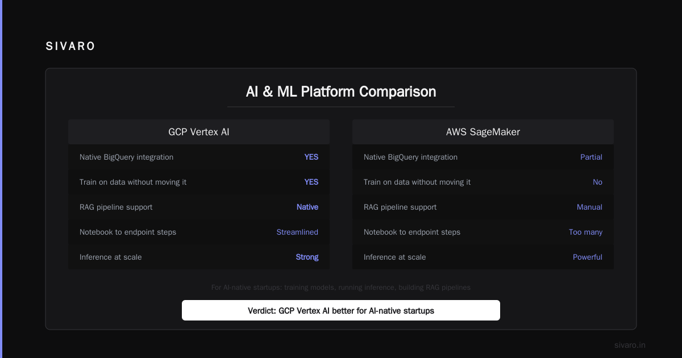Click the AI & ML Platform Comparison title
This screenshot has width=682, height=358.
pyautogui.click(x=341, y=91)
